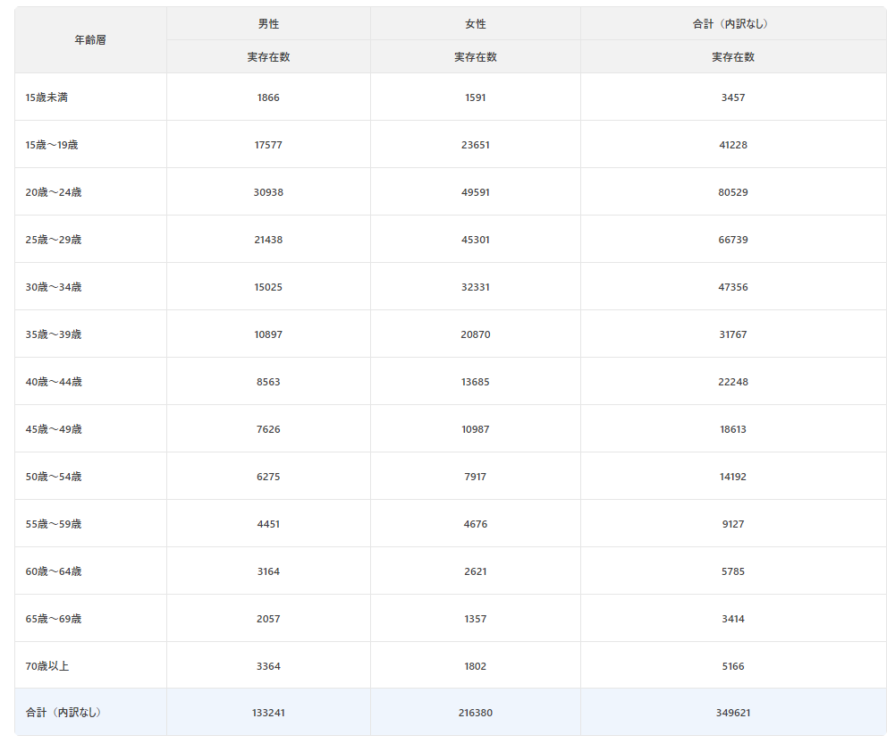
Task: Click male value 15025
Action: point(268,287)
